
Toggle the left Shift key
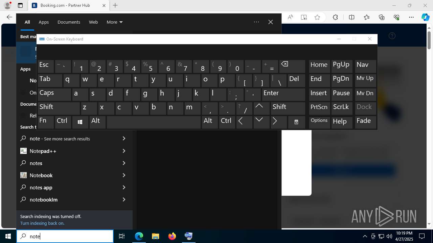pos(59,108)
